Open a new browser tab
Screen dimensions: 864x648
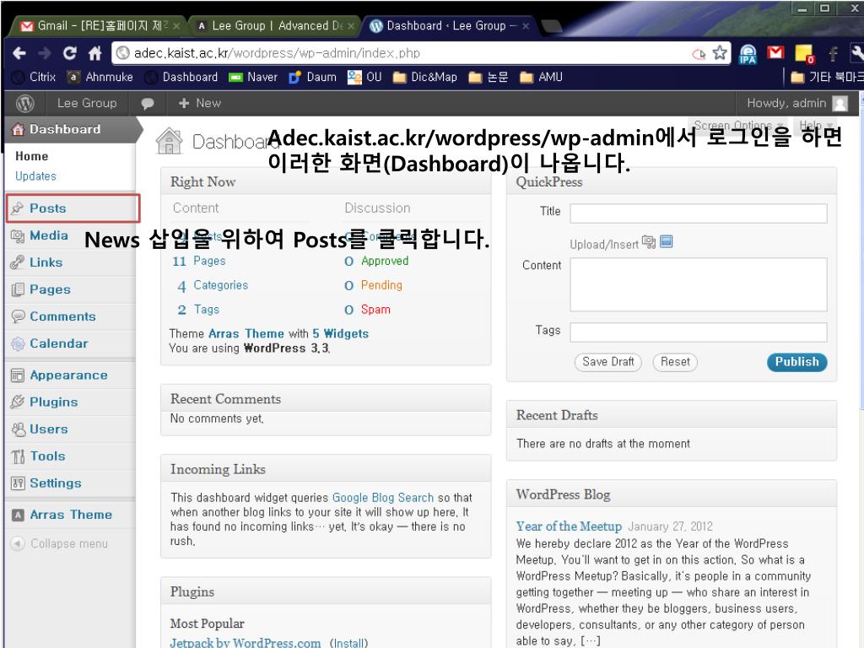pyautogui.click(x=552, y=26)
